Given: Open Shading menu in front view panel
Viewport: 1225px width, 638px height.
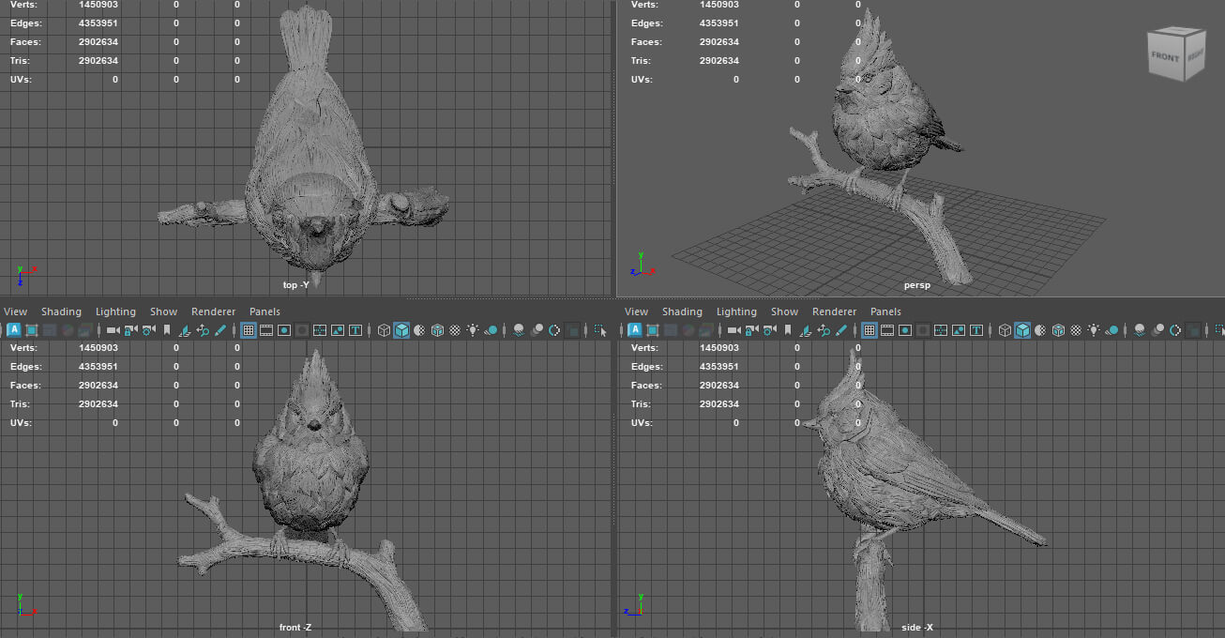Looking at the screenshot, I should (x=61, y=311).
